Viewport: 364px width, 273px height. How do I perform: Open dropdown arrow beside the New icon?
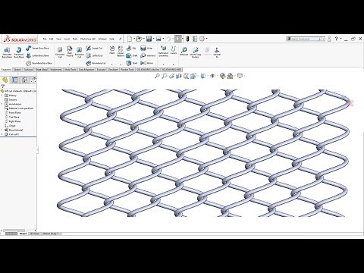tap(134, 39)
